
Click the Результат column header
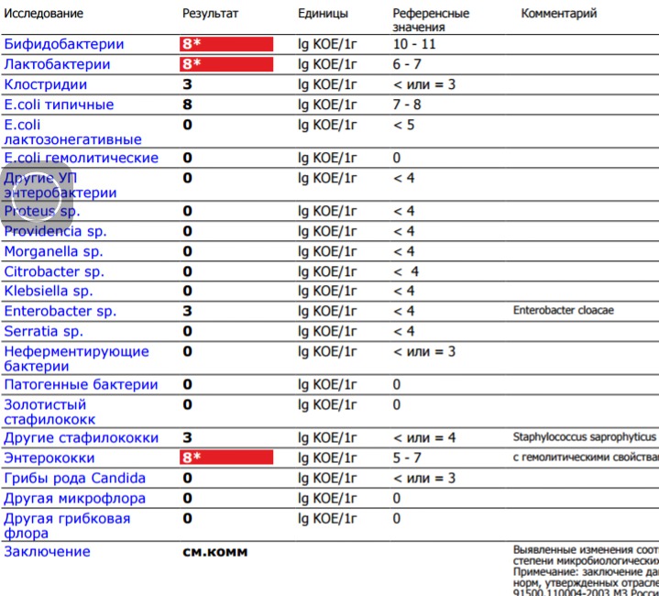[x=210, y=14]
